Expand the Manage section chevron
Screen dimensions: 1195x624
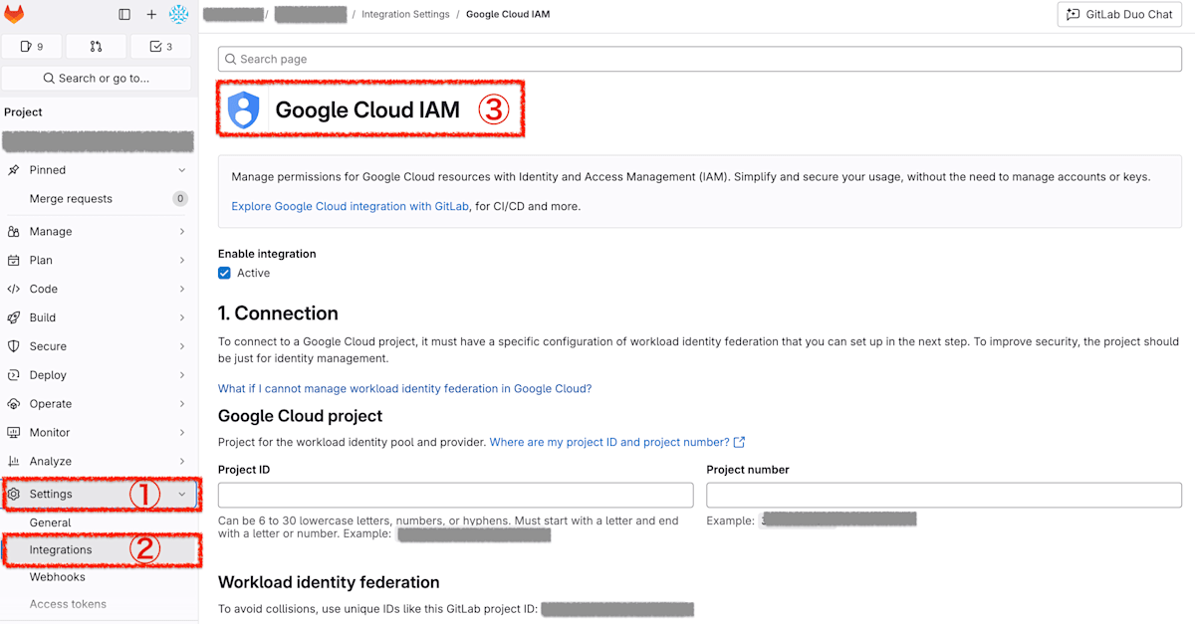point(181,232)
